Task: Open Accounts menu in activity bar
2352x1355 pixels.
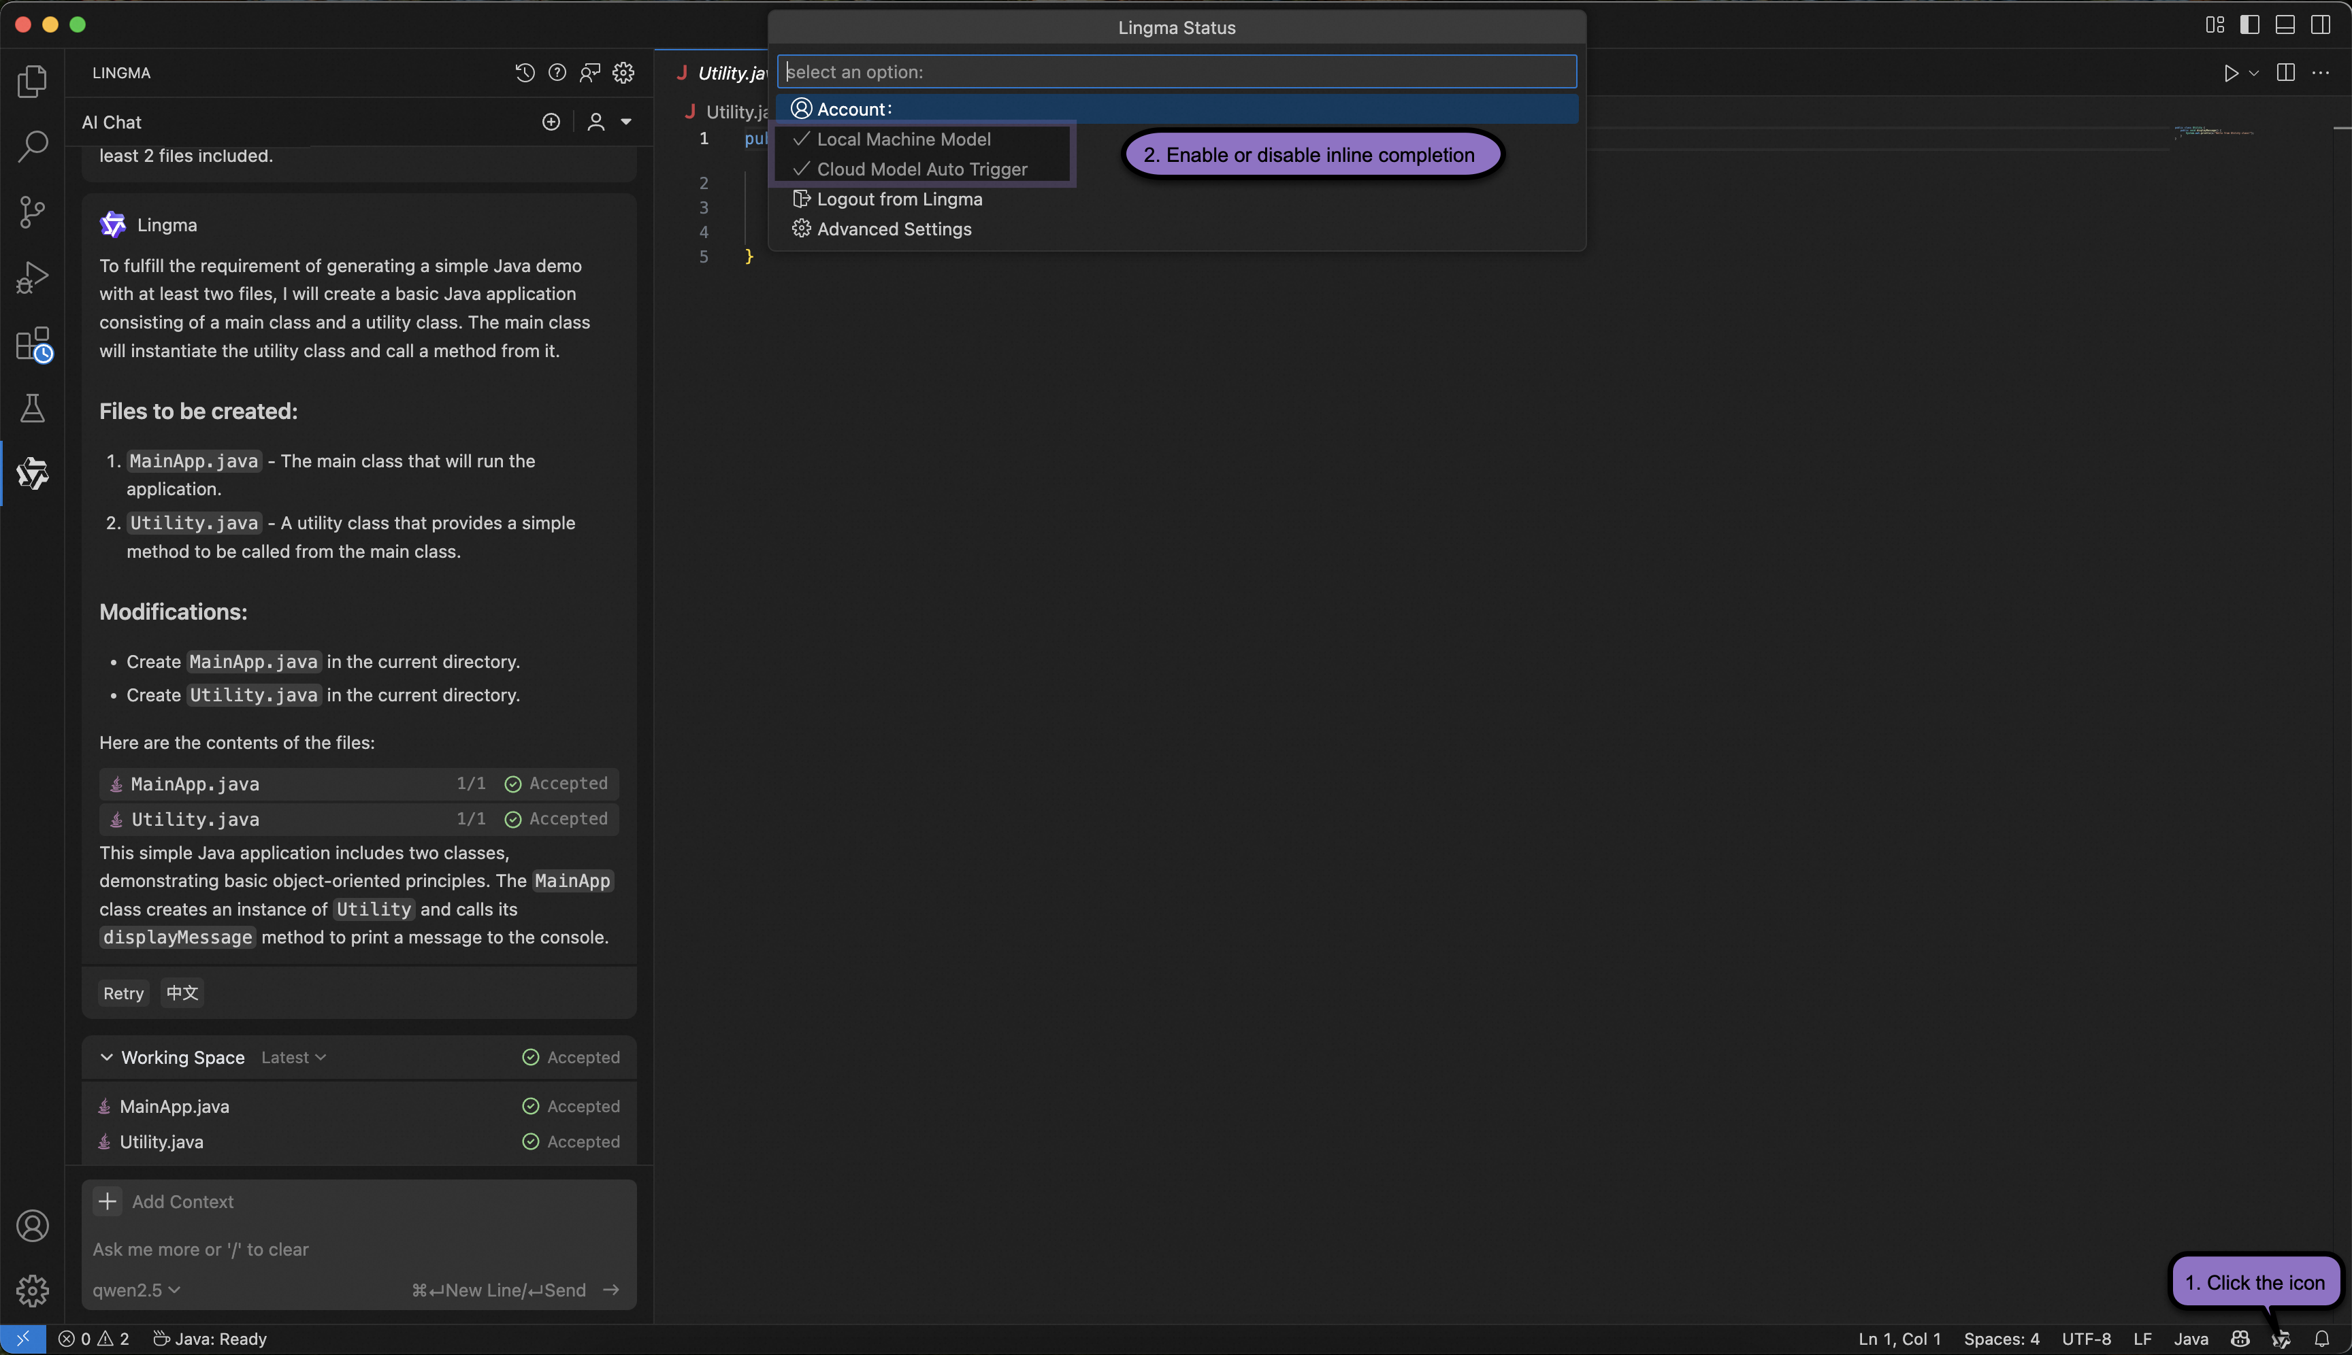Action: (33, 1226)
